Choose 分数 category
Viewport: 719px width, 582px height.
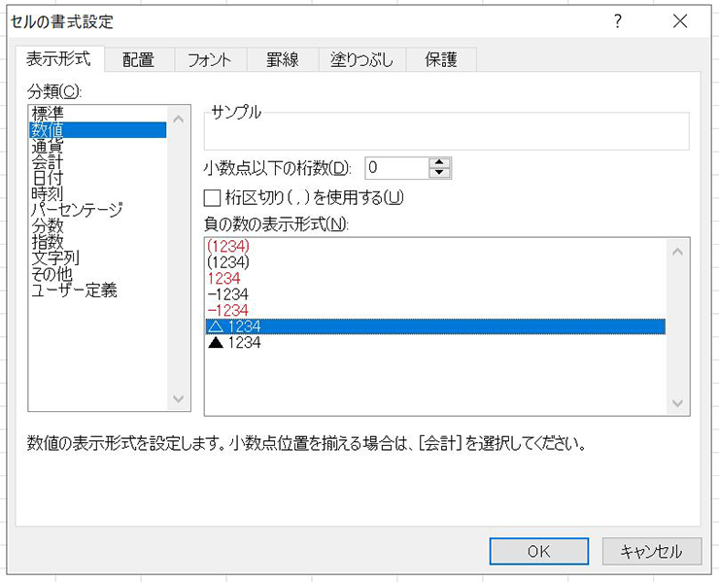tap(98, 225)
